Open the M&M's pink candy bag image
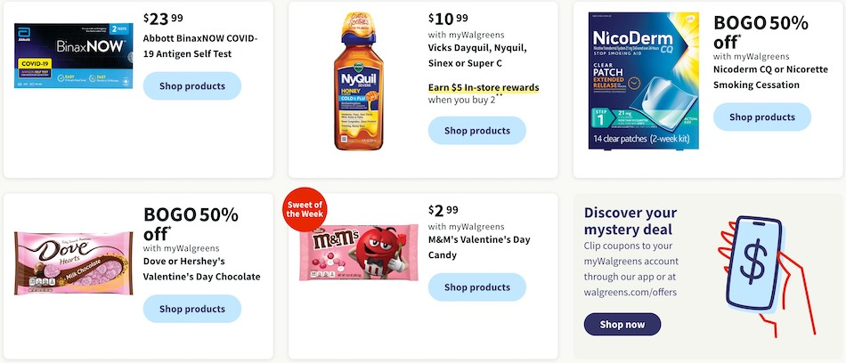Image resolution: width=846 pixels, height=363 pixels. point(359,252)
